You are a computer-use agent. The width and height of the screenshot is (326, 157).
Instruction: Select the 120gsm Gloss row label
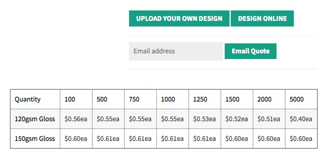click(x=35, y=119)
